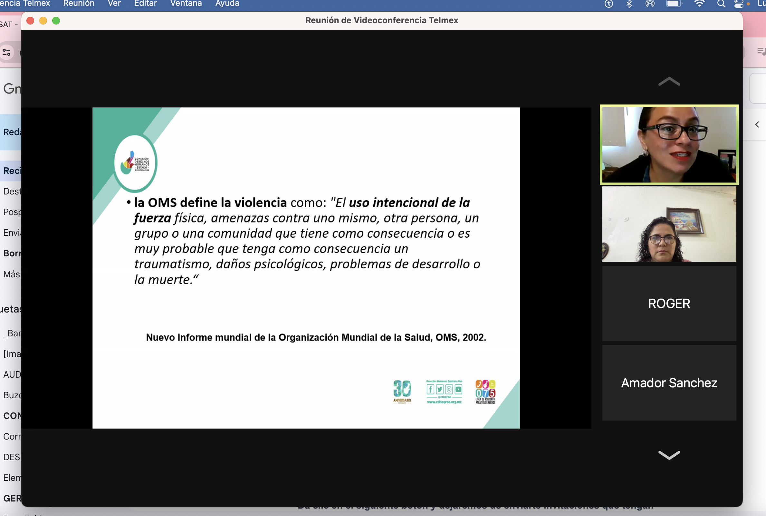Open the Recibidos folder in Gmail
The image size is (766, 516).
click(11, 171)
